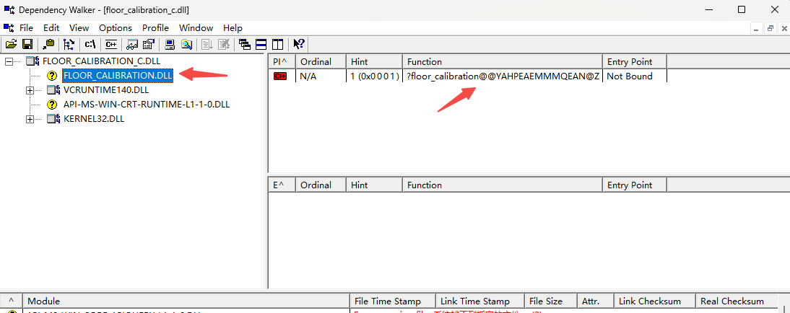Screen dimensions: 790x313
Task: Click the Context Help arrow-question icon
Action: pos(299,44)
